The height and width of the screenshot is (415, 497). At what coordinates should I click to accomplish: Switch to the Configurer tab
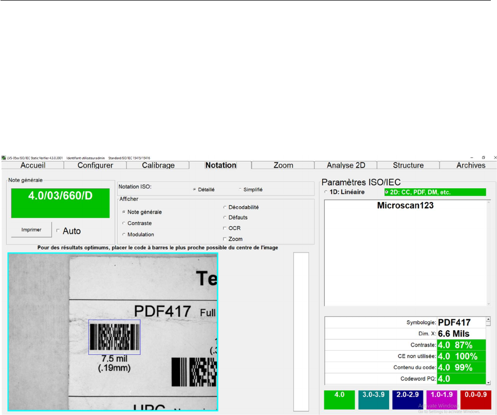(95, 165)
